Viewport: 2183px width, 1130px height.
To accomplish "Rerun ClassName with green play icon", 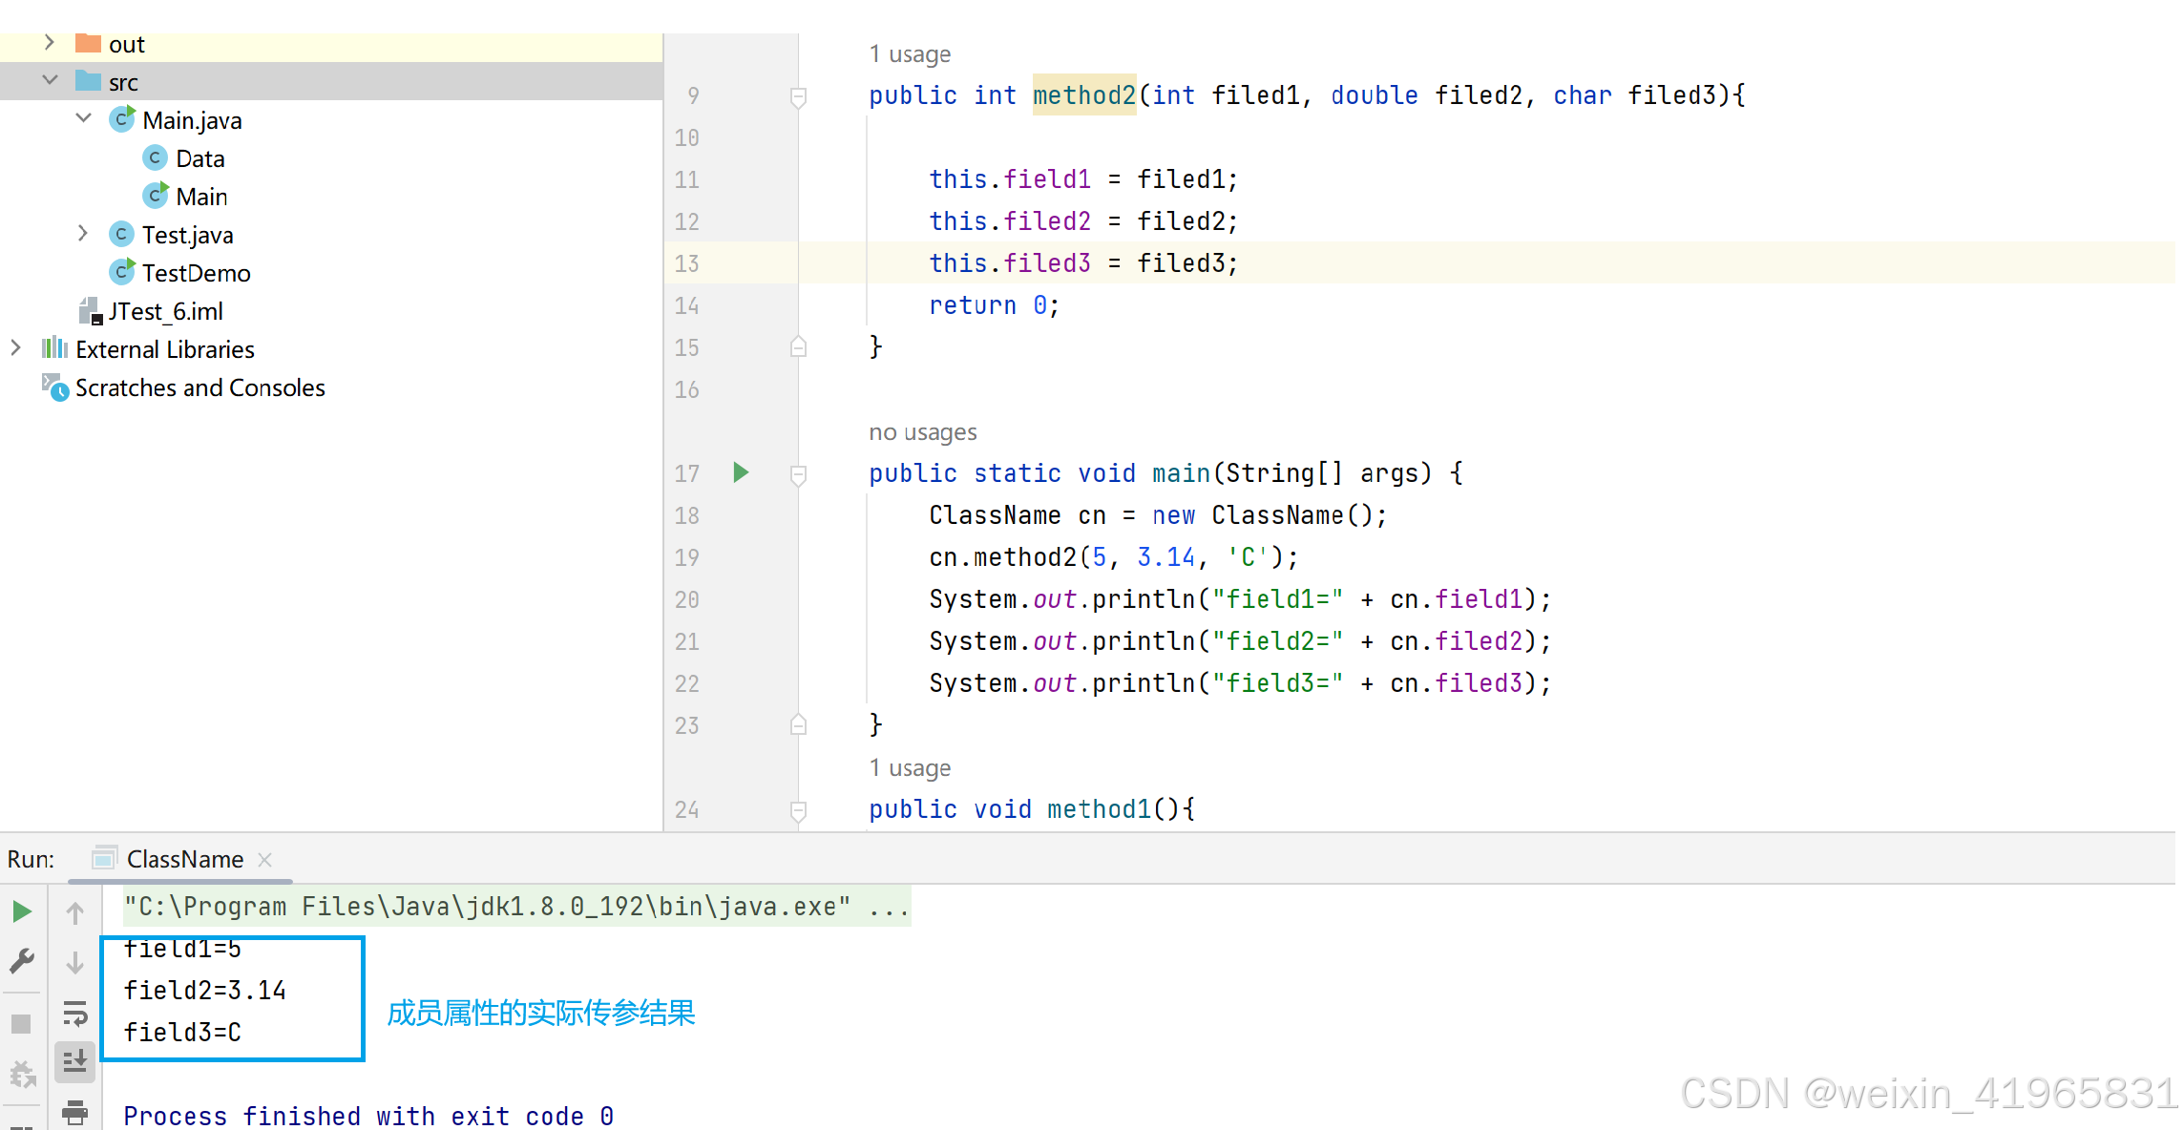I will pyautogui.click(x=21, y=911).
